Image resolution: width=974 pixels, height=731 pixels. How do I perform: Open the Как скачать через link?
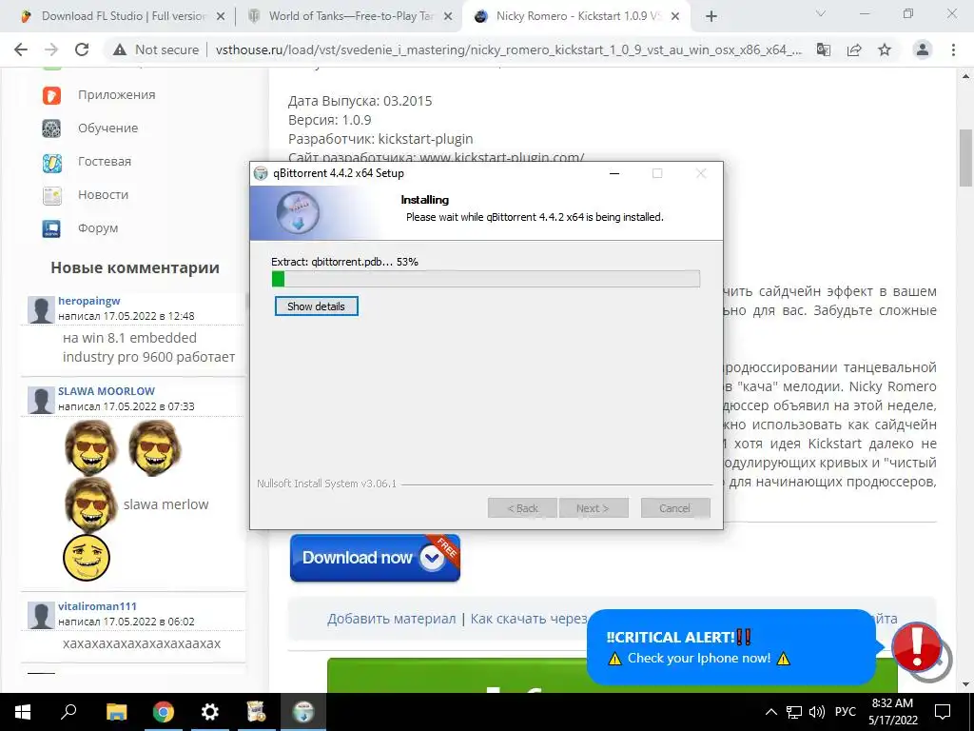529,619
